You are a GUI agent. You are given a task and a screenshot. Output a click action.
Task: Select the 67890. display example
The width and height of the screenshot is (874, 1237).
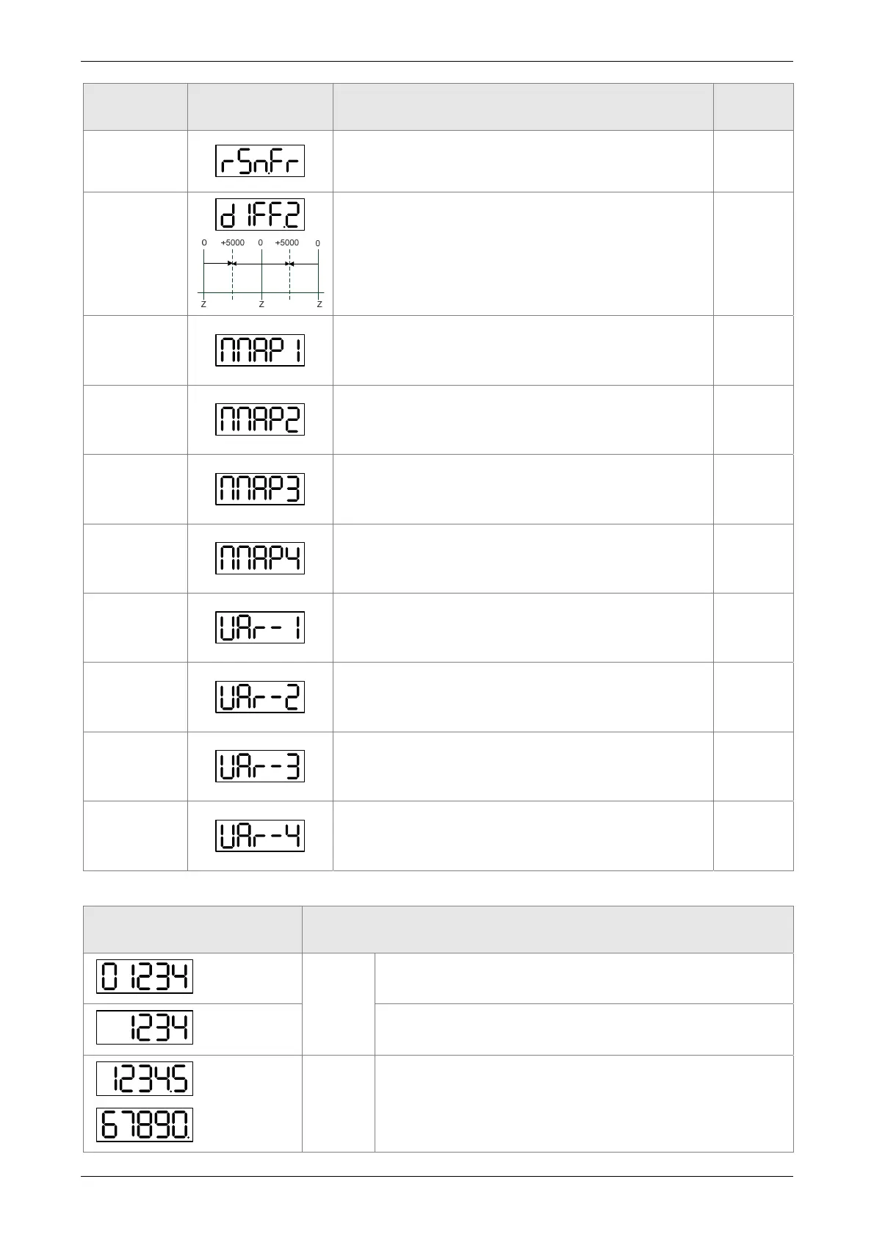coord(145,1125)
